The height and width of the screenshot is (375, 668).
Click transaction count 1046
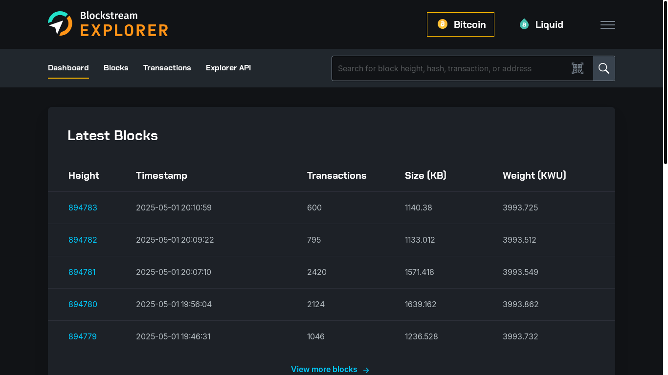(316, 336)
